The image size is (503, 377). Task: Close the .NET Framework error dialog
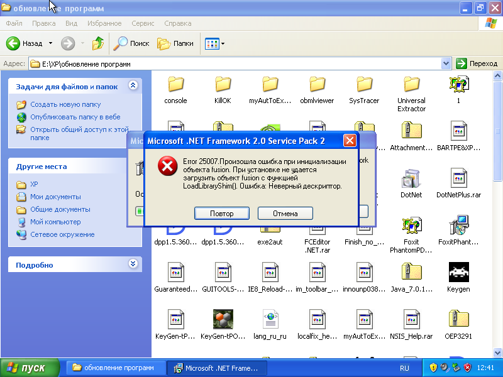tap(350, 141)
